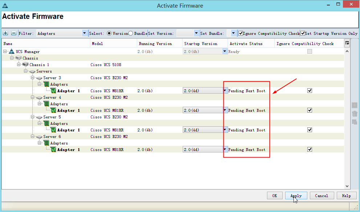Click the Server 6 blade icon

pos(39,137)
